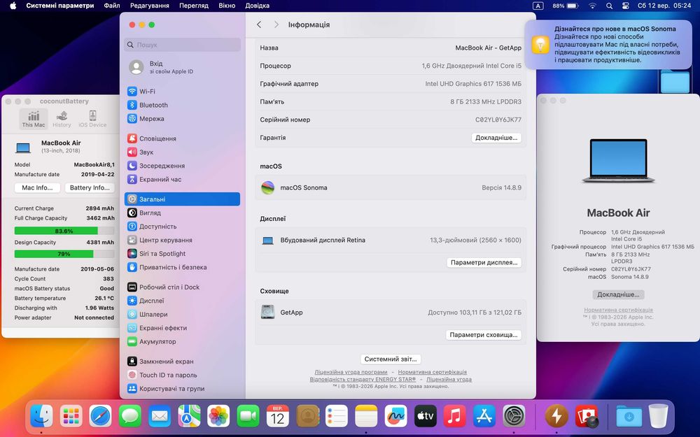Click the 79% design capacity bar

click(x=64, y=254)
